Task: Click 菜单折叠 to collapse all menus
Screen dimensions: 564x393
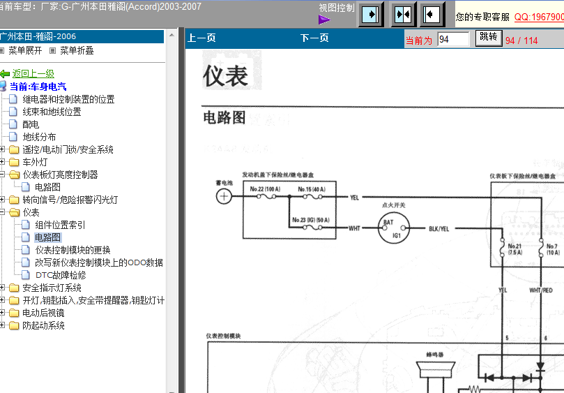Action: pyautogui.click(x=77, y=51)
